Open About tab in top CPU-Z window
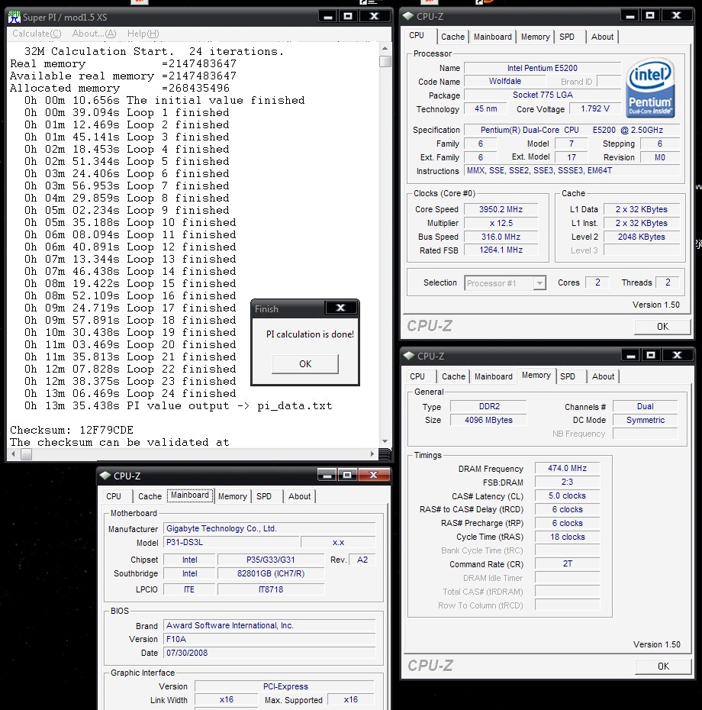The width and height of the screenshot is (702, 710). tap(603, 37)
